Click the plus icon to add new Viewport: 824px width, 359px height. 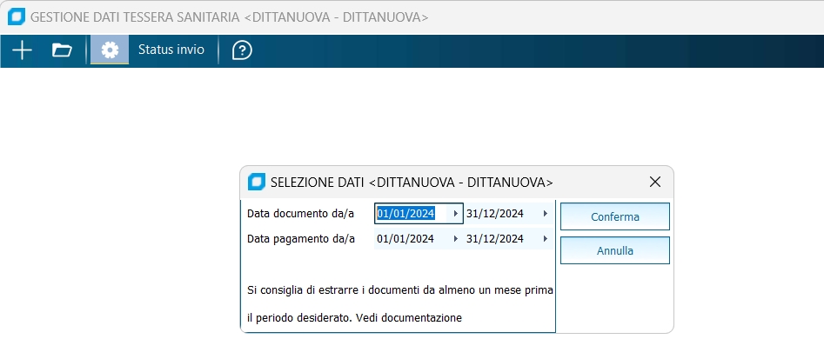[22, 50]
